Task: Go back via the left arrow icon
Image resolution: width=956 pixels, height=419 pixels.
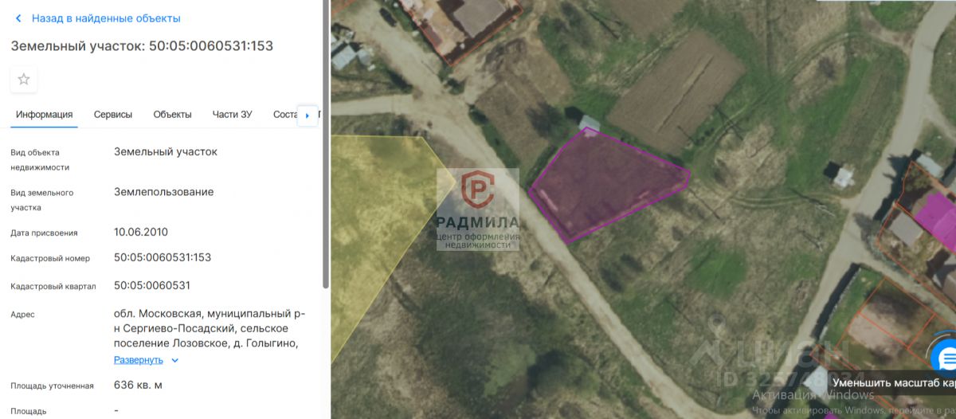Action: (x=18, y=18)
